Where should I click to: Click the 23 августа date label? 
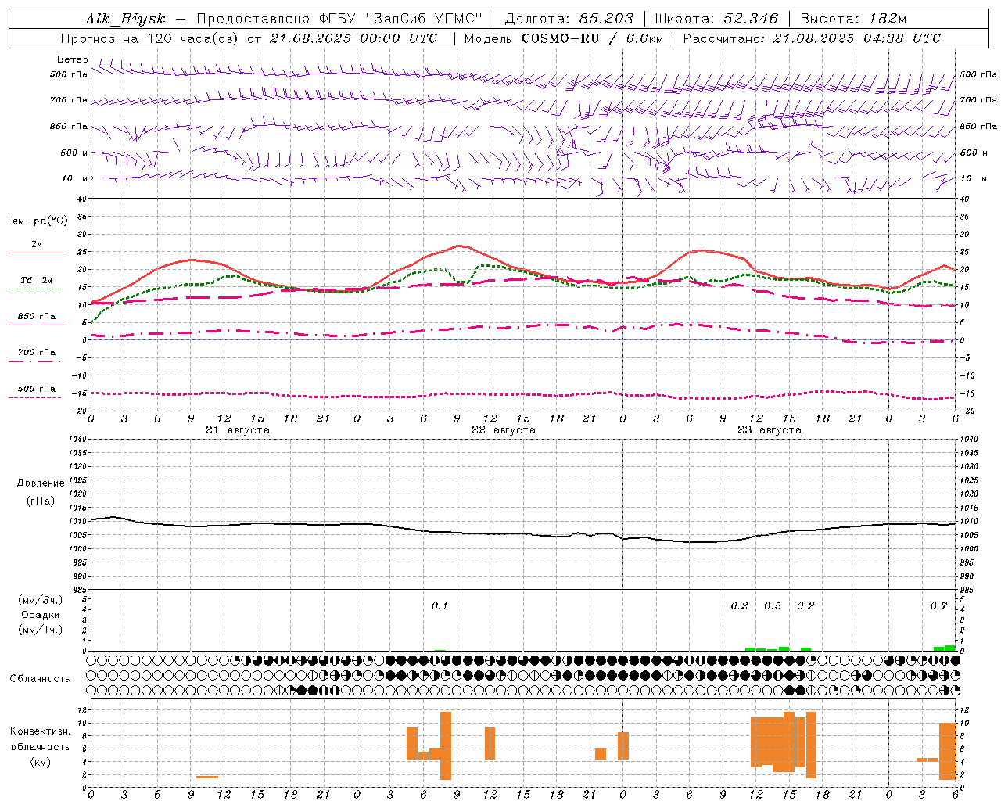[x=770, y=430]
